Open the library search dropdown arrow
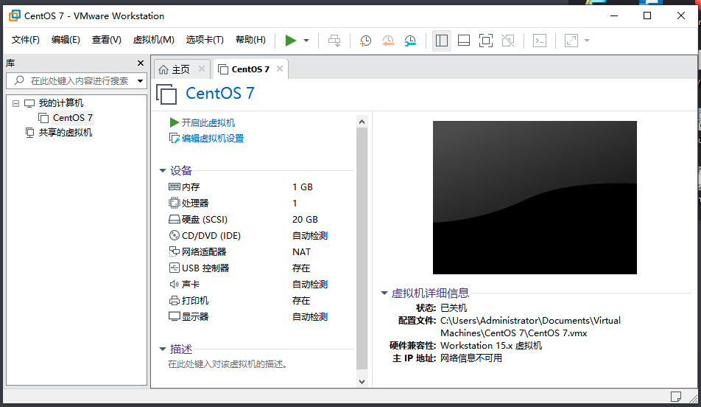Viewport: 701px width, 407px height. coord(141,81)
